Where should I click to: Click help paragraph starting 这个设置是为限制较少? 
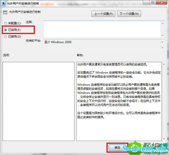[119, 115]
